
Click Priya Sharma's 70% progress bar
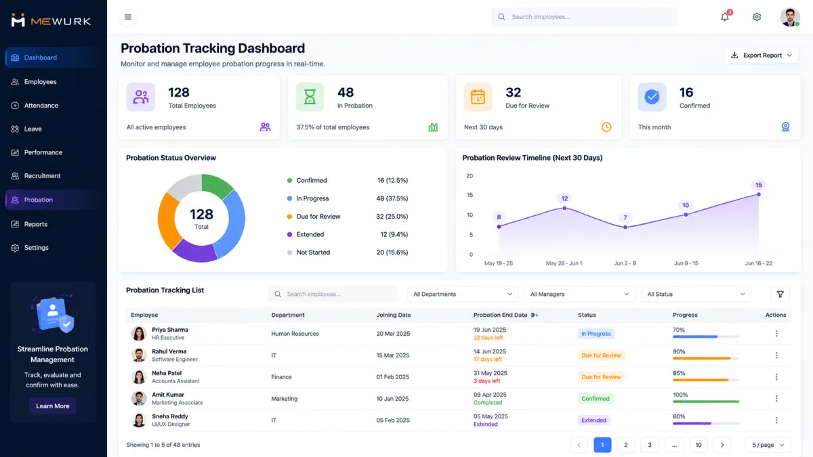pyautogui.click(x=706, y=336)
